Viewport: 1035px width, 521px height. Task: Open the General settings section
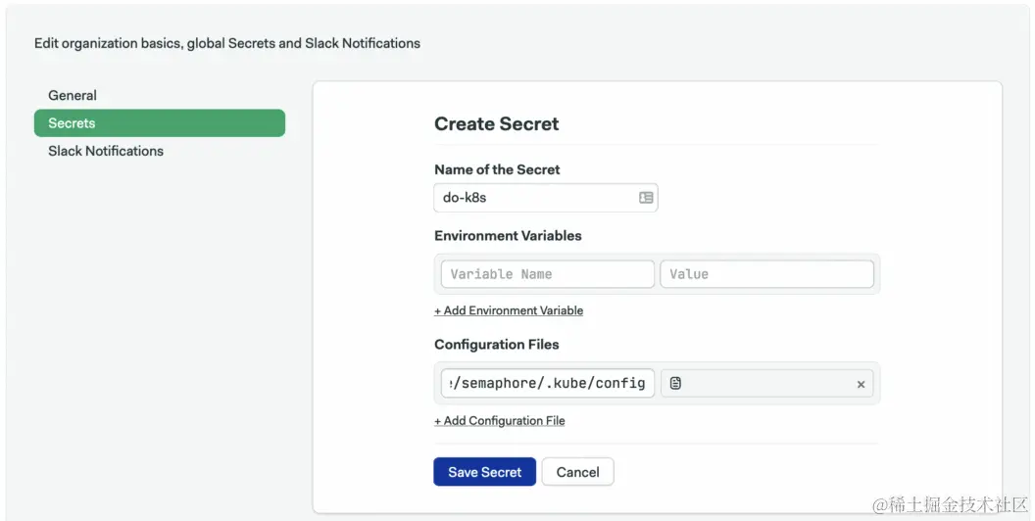73,95
